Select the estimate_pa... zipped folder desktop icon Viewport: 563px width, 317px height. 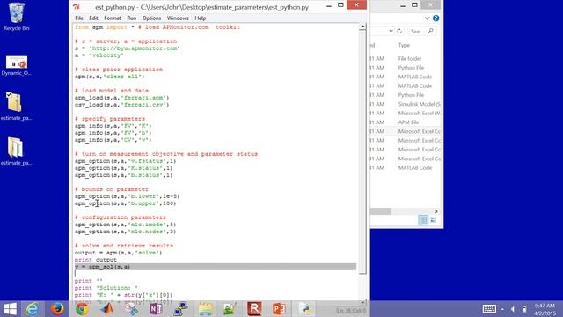16,151
